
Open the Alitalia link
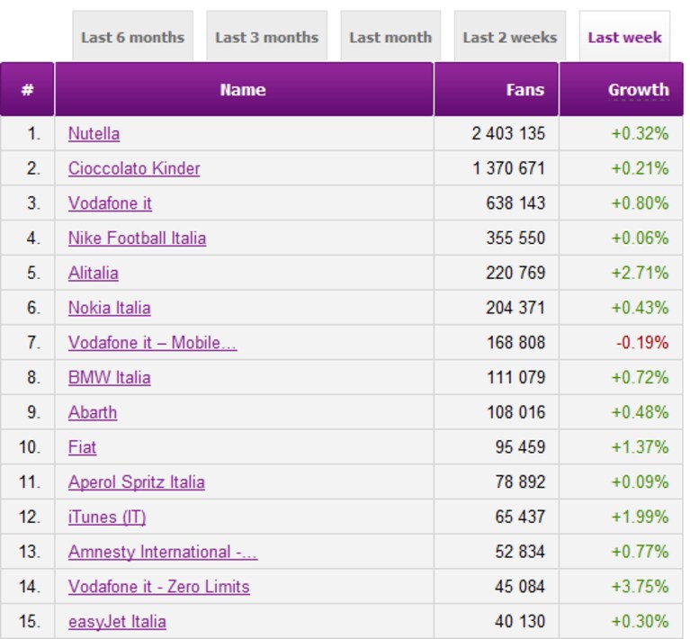[x=94, y=273]
